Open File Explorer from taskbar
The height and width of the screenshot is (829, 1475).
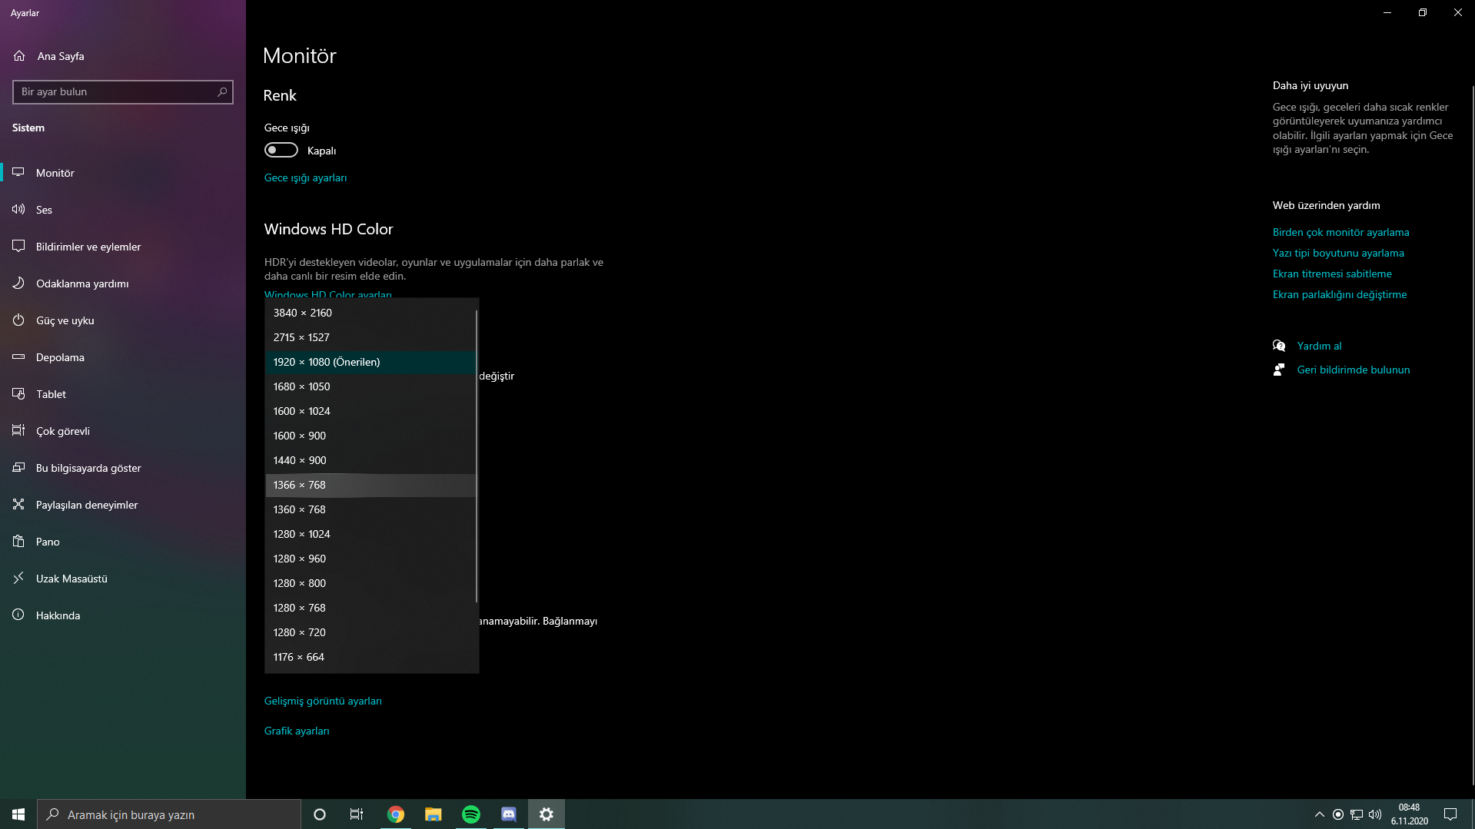[x=434, y=814]
